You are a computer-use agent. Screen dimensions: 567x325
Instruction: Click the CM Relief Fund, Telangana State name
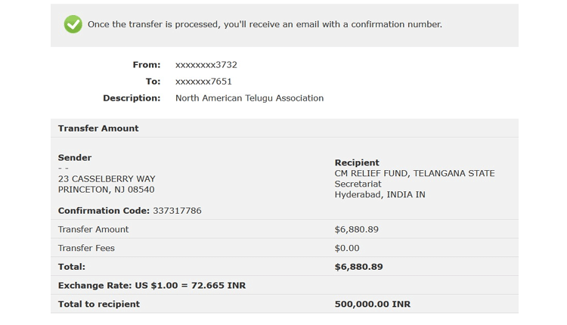[x=414, y=173]
